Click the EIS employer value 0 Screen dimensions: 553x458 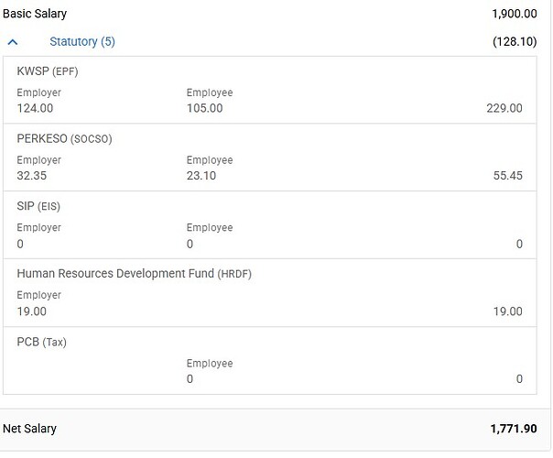tap(20, 244)
